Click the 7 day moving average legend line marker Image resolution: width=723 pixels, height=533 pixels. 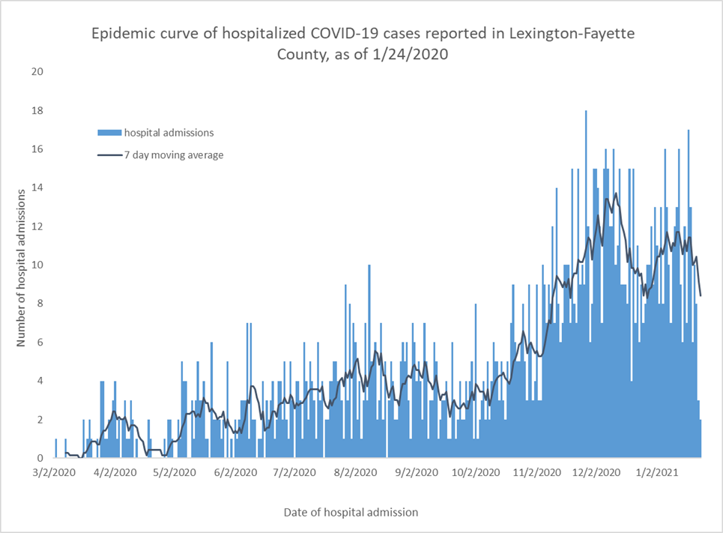109,155
